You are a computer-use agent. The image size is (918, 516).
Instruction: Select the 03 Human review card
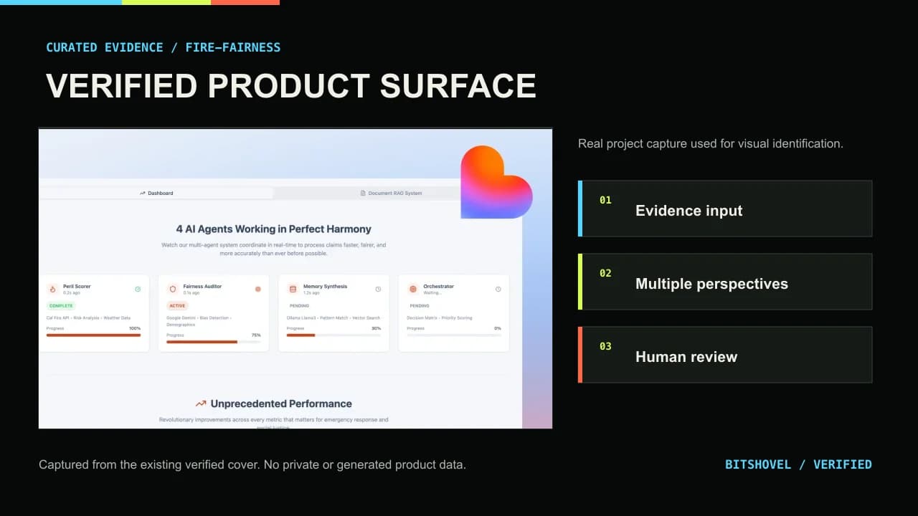point(725,355)
